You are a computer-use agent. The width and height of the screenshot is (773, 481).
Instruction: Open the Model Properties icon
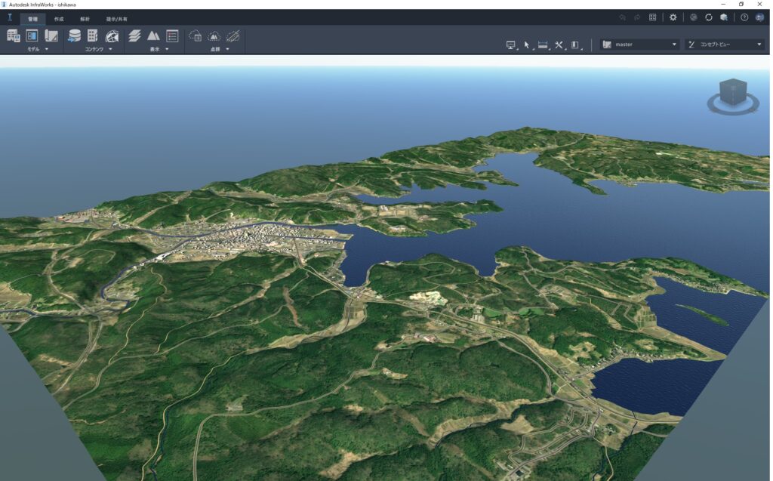click(31, 35)
